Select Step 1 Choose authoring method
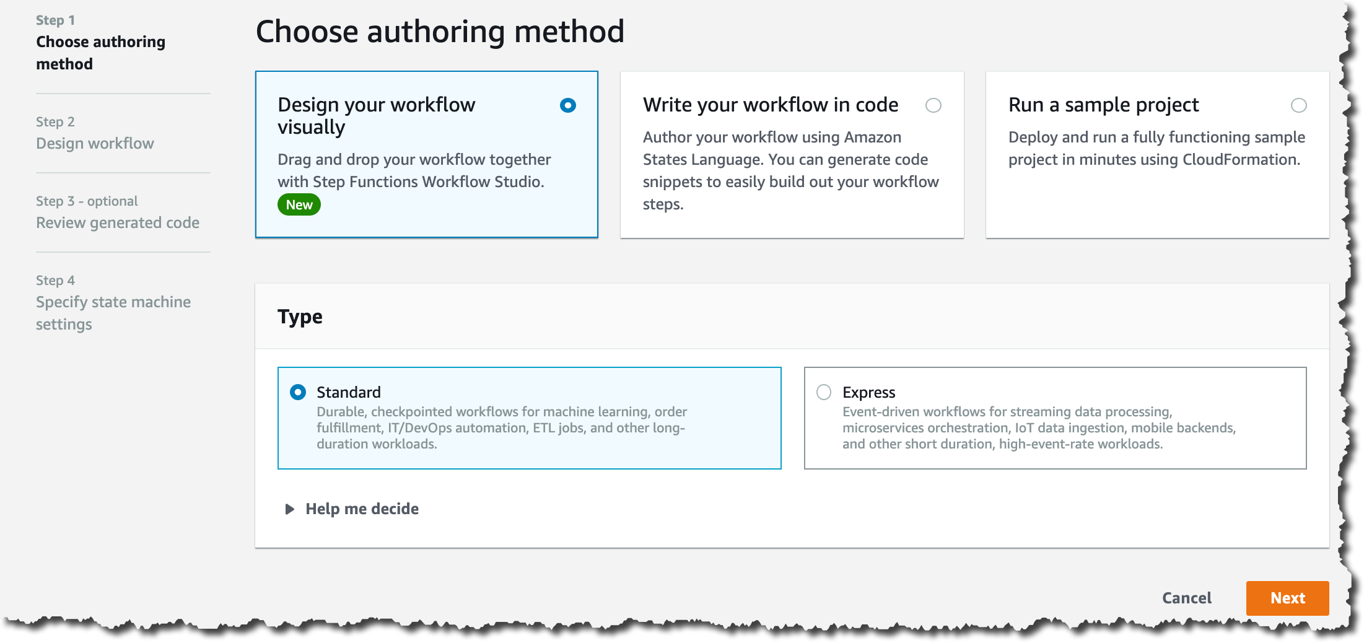Screen dimensions: 1364x643 click(100, 43)
